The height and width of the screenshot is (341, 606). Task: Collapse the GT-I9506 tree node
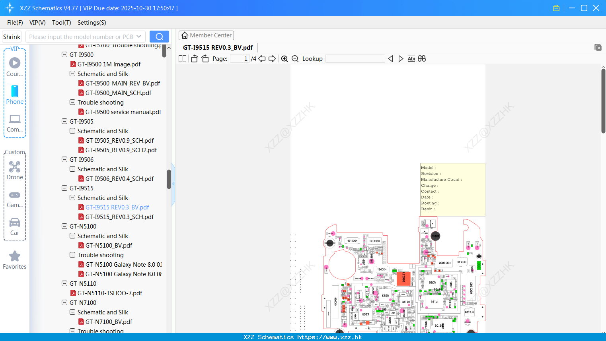click(x=64, y=159)
